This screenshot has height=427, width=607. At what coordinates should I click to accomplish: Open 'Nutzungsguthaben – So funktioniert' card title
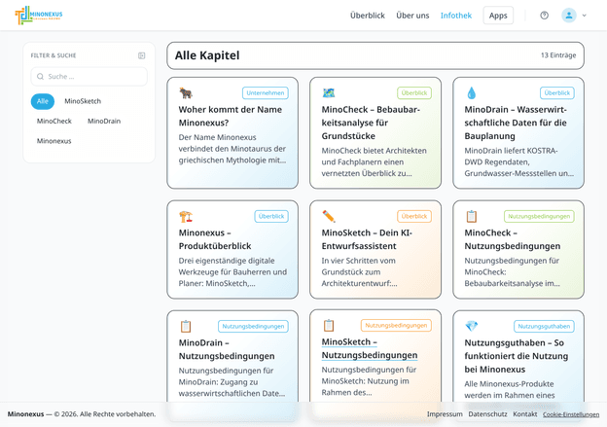pos(517,356)
